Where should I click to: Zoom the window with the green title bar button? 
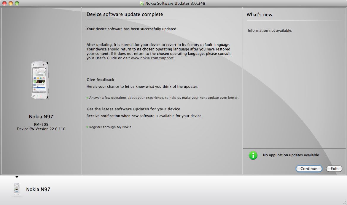[x=17, y=3]
